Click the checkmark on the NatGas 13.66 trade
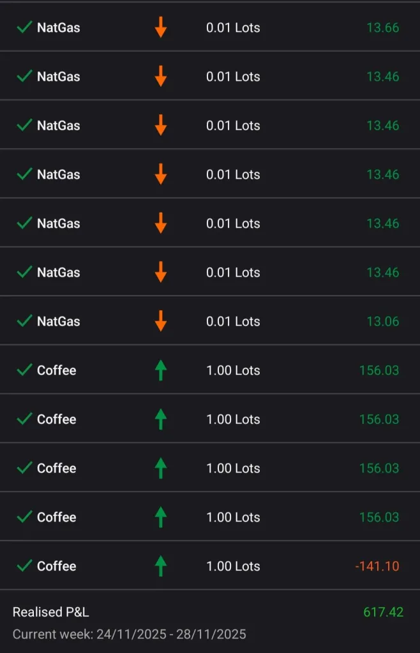This screenshot has width=420, height=653. pyautogui.click(x=24, y=27)
